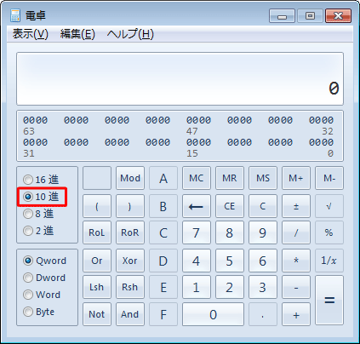
Task: Click digit key 8
Action: pos(230,232)
